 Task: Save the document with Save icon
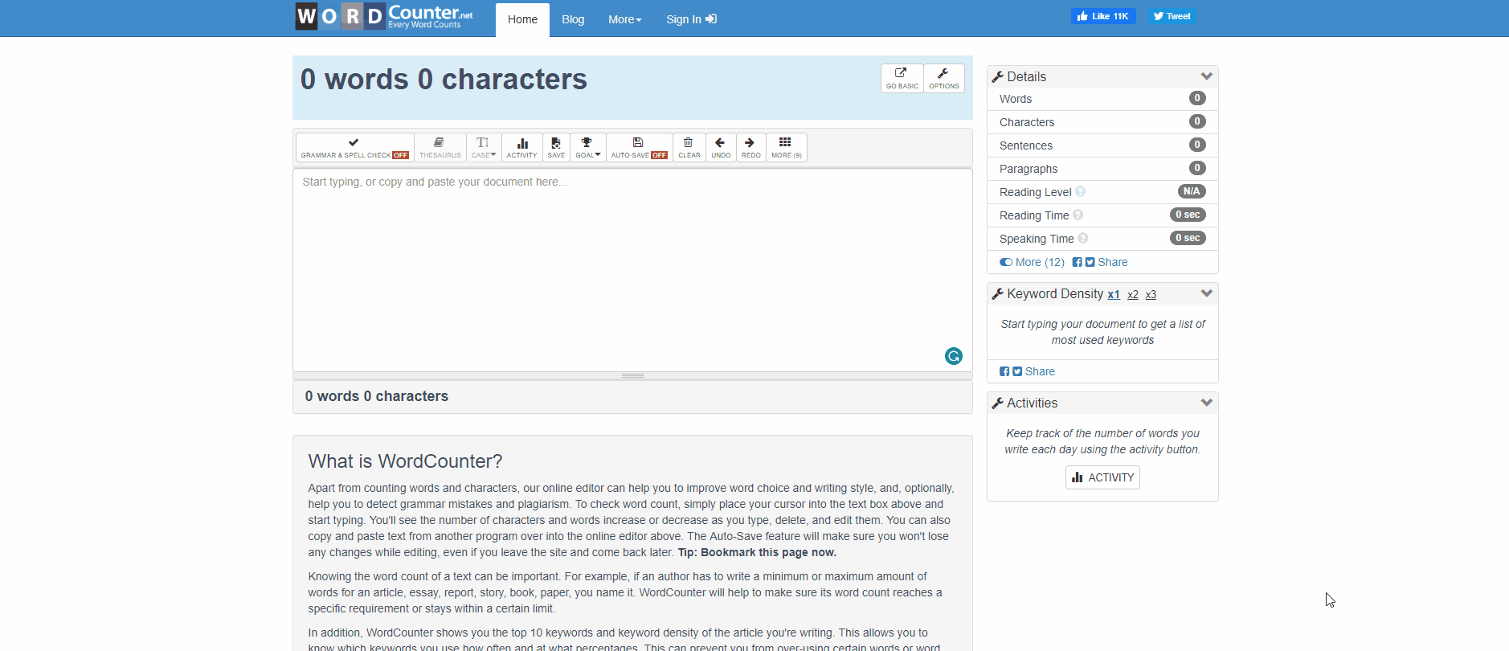click(556, 148)
